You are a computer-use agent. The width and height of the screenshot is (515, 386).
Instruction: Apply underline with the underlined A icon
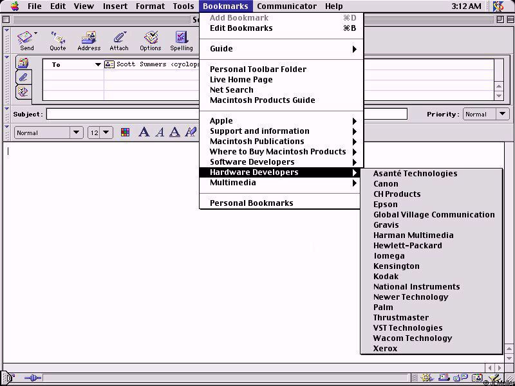[x=174, y=133]
